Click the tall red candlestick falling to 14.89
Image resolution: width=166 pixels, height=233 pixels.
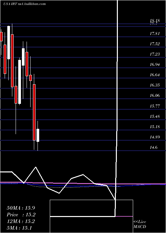tap(34, 113)
